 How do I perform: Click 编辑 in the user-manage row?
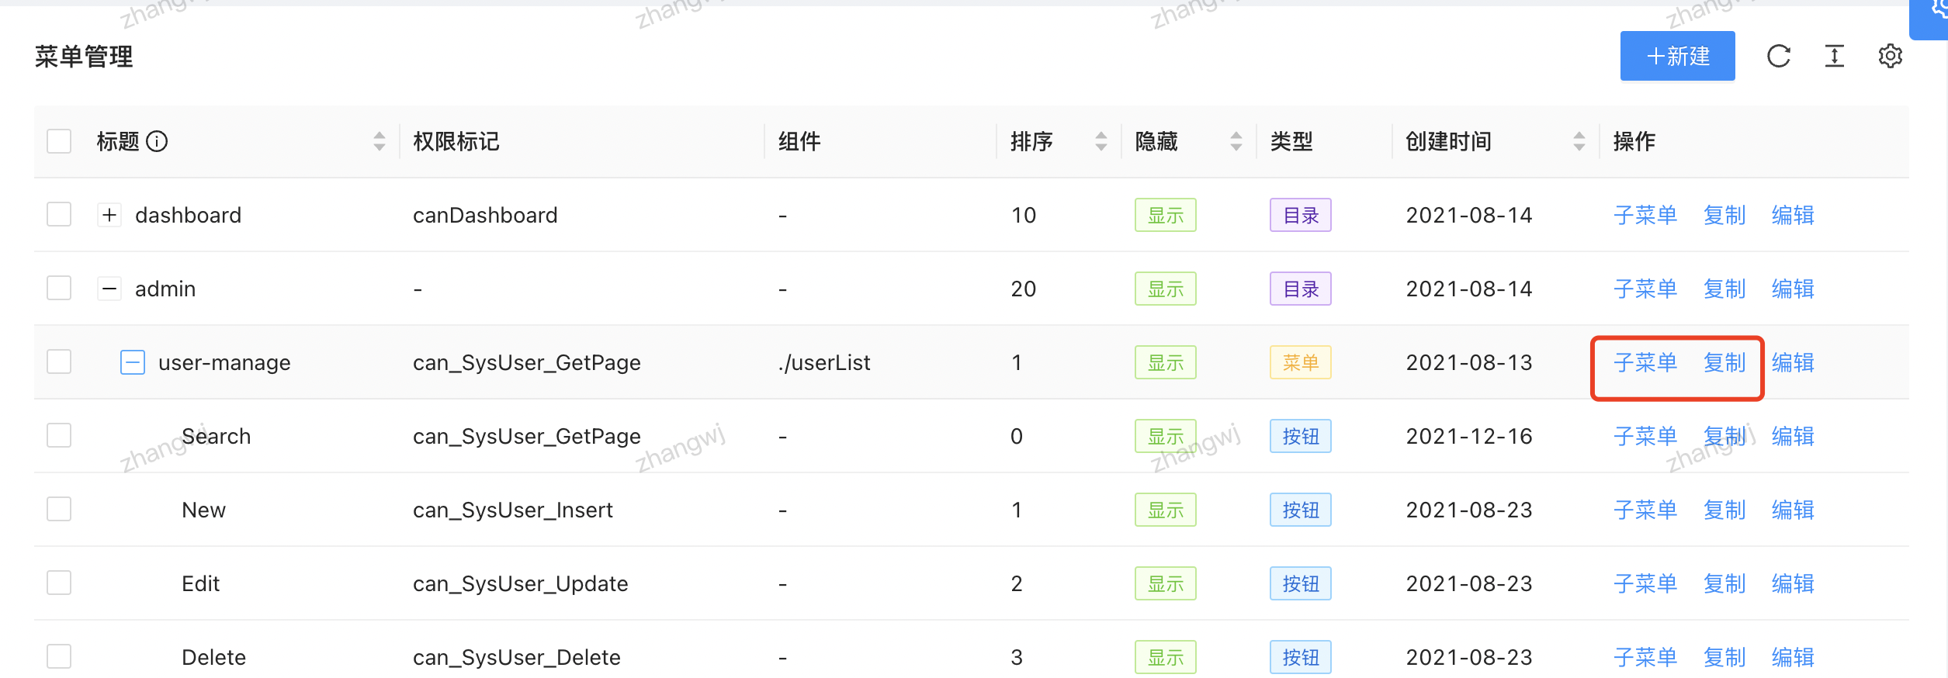click(x=1793, y=362)
